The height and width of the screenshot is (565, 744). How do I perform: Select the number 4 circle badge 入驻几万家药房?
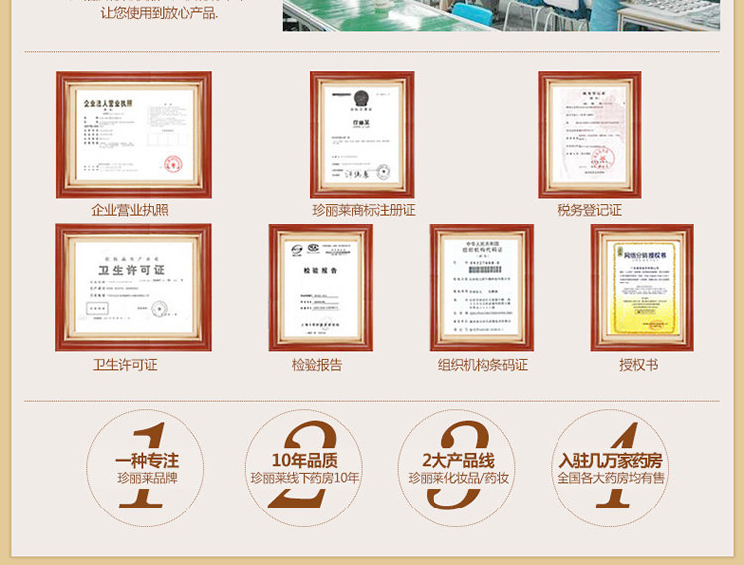610,468
